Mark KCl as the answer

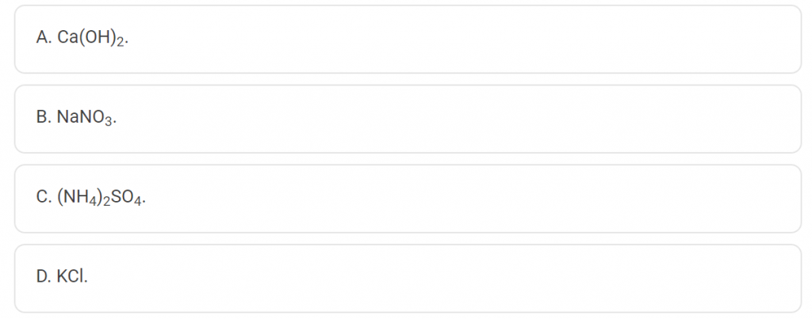408,278
